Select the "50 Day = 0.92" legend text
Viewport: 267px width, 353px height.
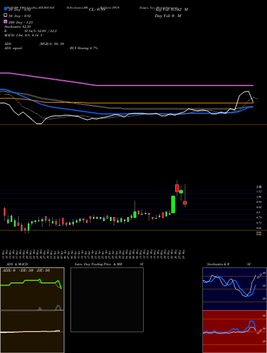tap(20, 16)
